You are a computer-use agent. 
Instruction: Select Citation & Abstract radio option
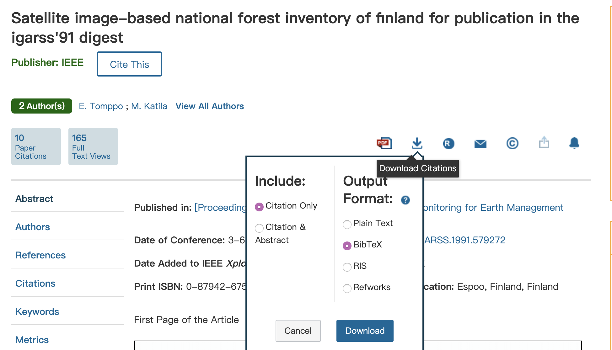tap(259, 228)
